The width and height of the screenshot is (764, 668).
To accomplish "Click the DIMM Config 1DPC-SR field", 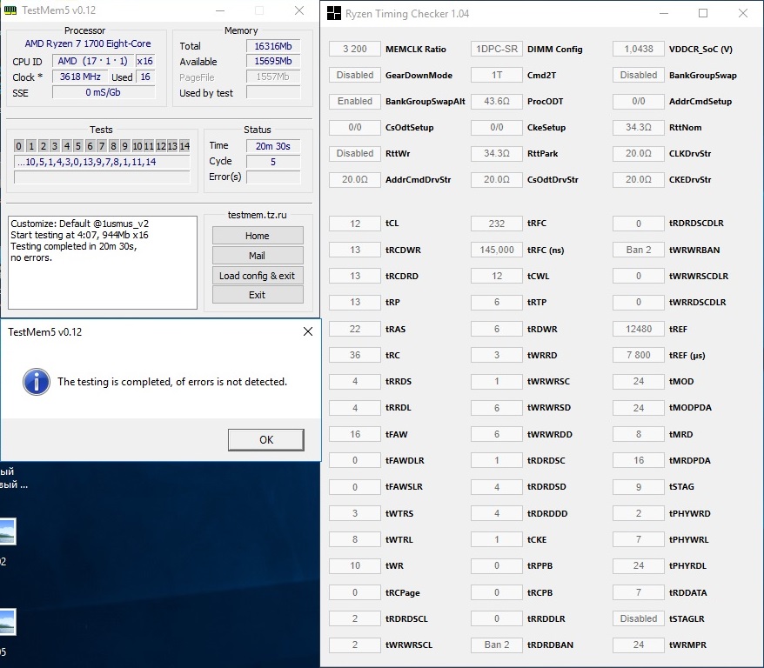I will [x=497, y=50].
